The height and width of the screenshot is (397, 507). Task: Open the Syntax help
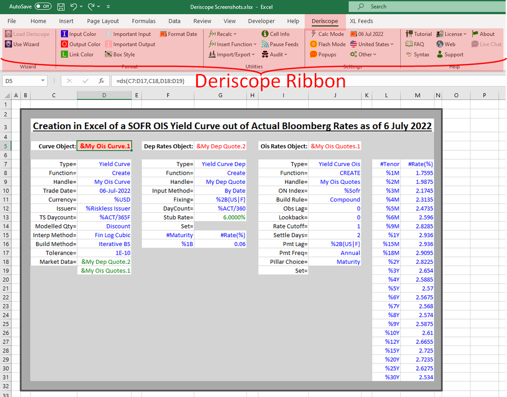coord(418,55)
